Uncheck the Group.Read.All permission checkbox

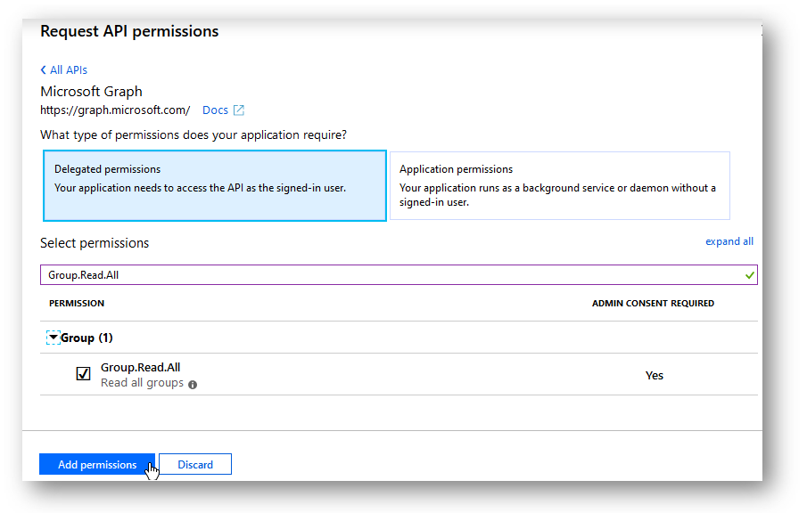click(84, 374)
